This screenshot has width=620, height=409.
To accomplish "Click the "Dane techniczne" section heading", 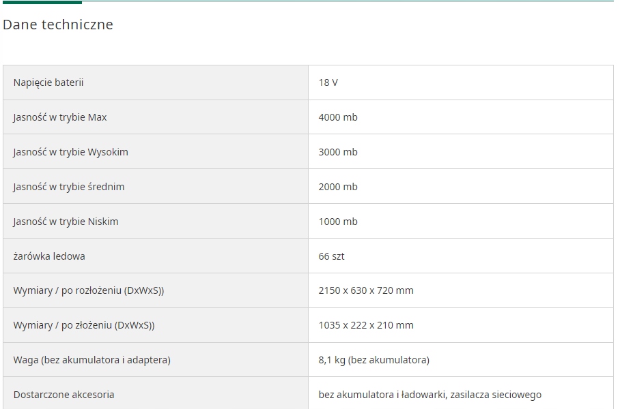I will pyautogui.click(x=58, y=25).
